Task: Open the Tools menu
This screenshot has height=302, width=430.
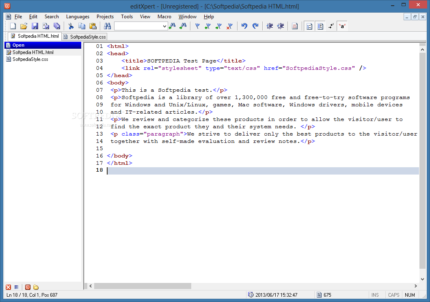Action: click(127, 17)
